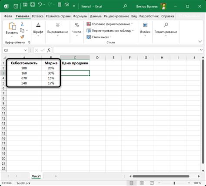This screenshot has width=206, height=186.
Task: Click the Вставить paste clipboard icon
Action: (x=12, y=26)
